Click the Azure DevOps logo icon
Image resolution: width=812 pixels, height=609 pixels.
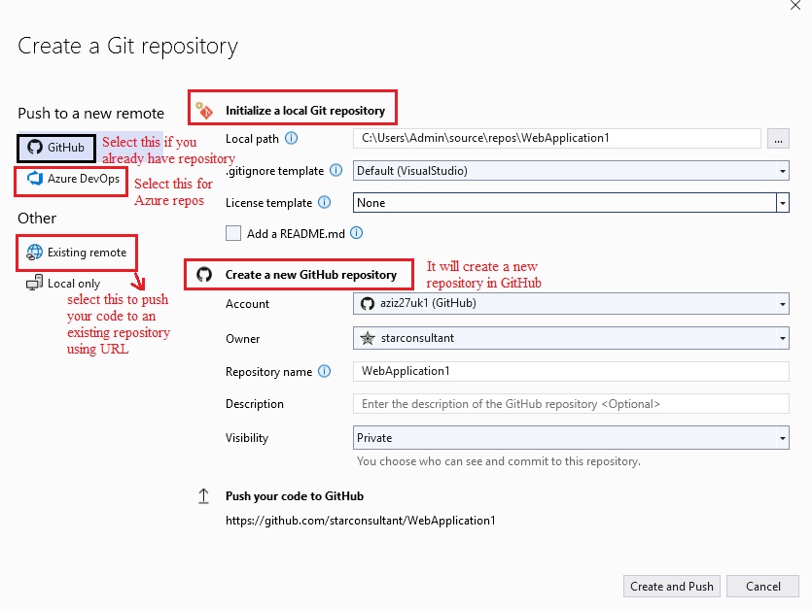(35, 179)
